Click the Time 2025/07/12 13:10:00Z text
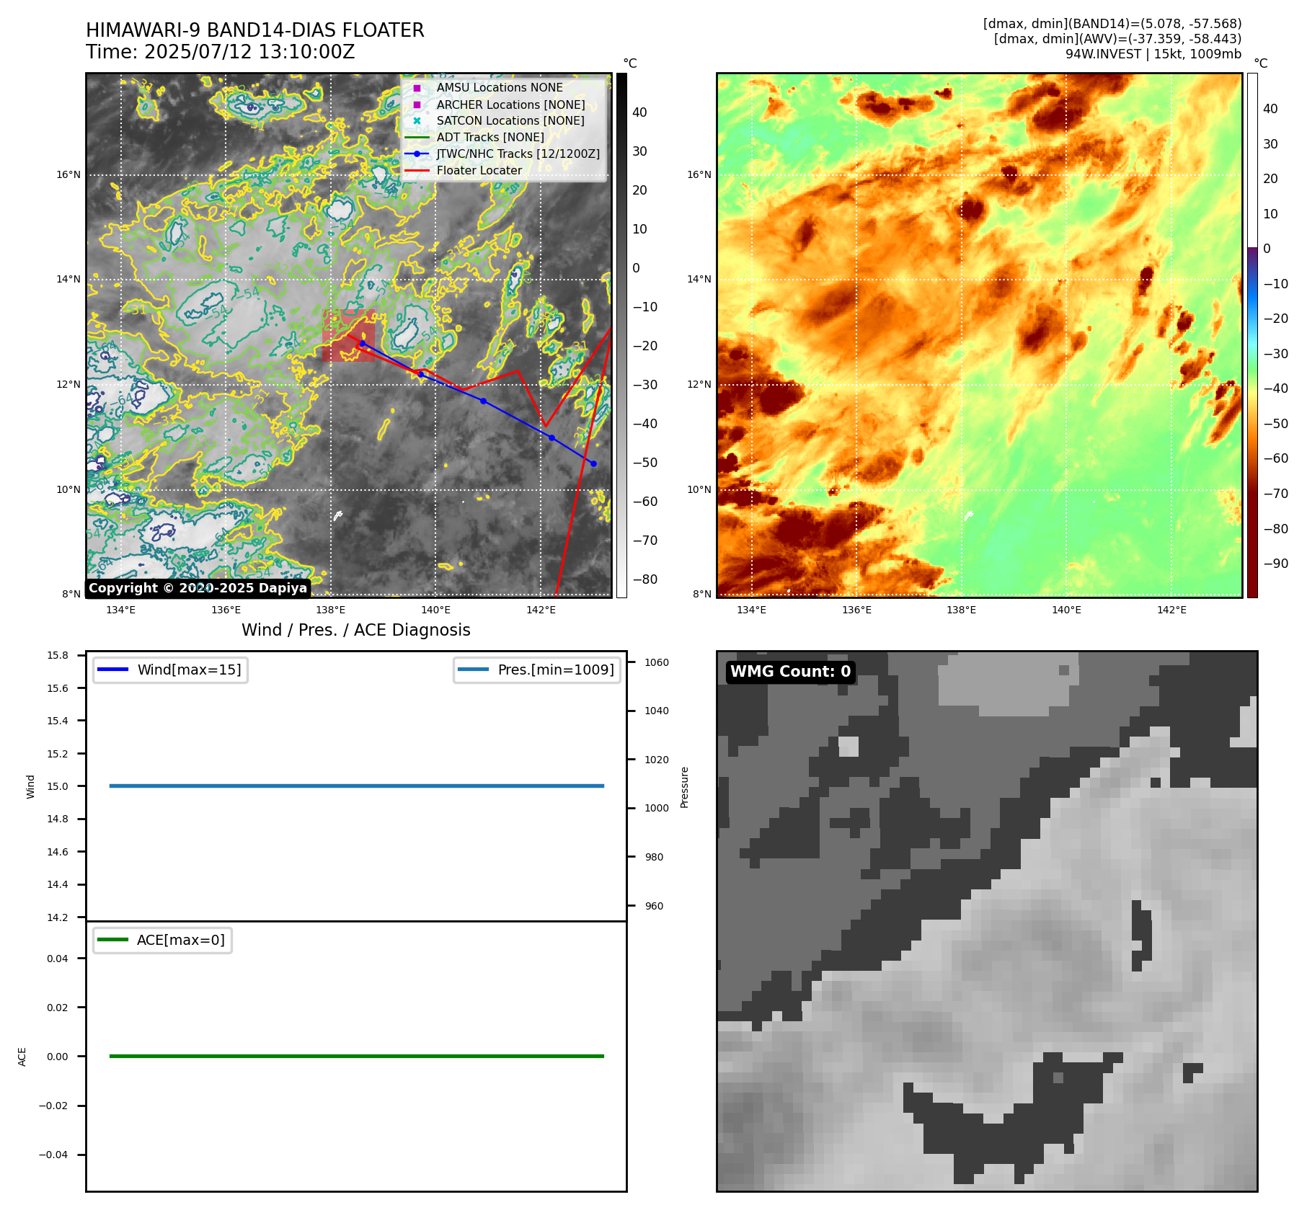Image resolution: width=1307 pixels, height=1218 pixels. point(221,52)
